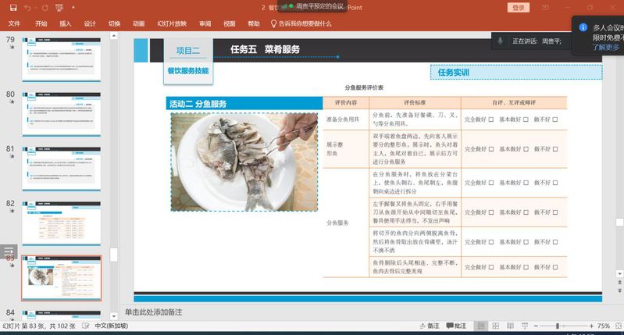Click the fish serving photo on slide
The width and height of the screenshot is (624, 335).
244,162
